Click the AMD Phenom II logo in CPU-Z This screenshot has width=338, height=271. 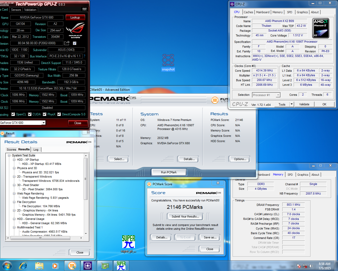pos(321,28)
